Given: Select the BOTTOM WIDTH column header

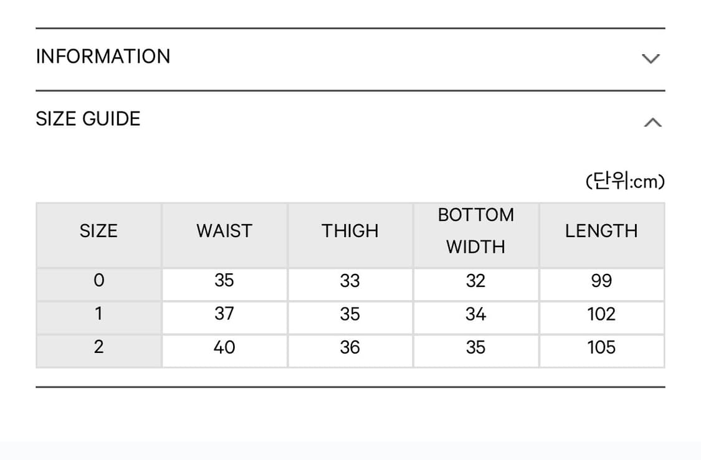Looking at the screenshot, I should [x=475, y=231].
